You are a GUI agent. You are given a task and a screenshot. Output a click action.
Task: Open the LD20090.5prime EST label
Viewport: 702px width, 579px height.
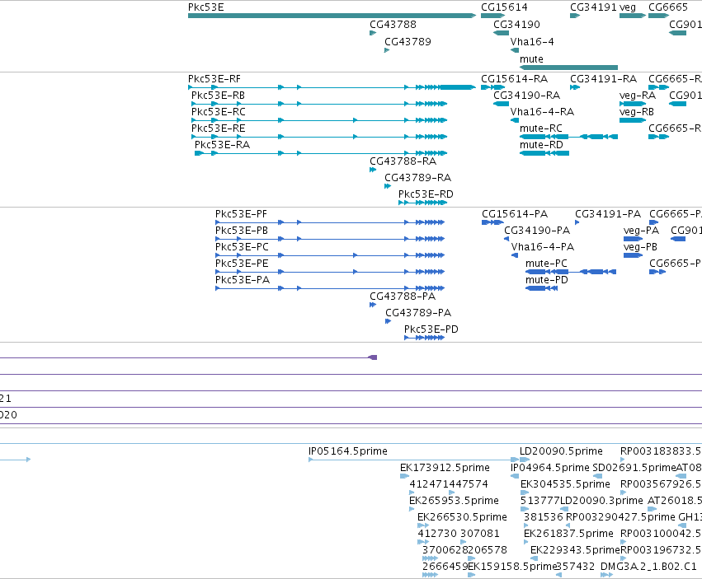562,451
